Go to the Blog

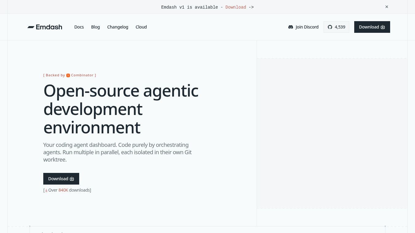95,27
